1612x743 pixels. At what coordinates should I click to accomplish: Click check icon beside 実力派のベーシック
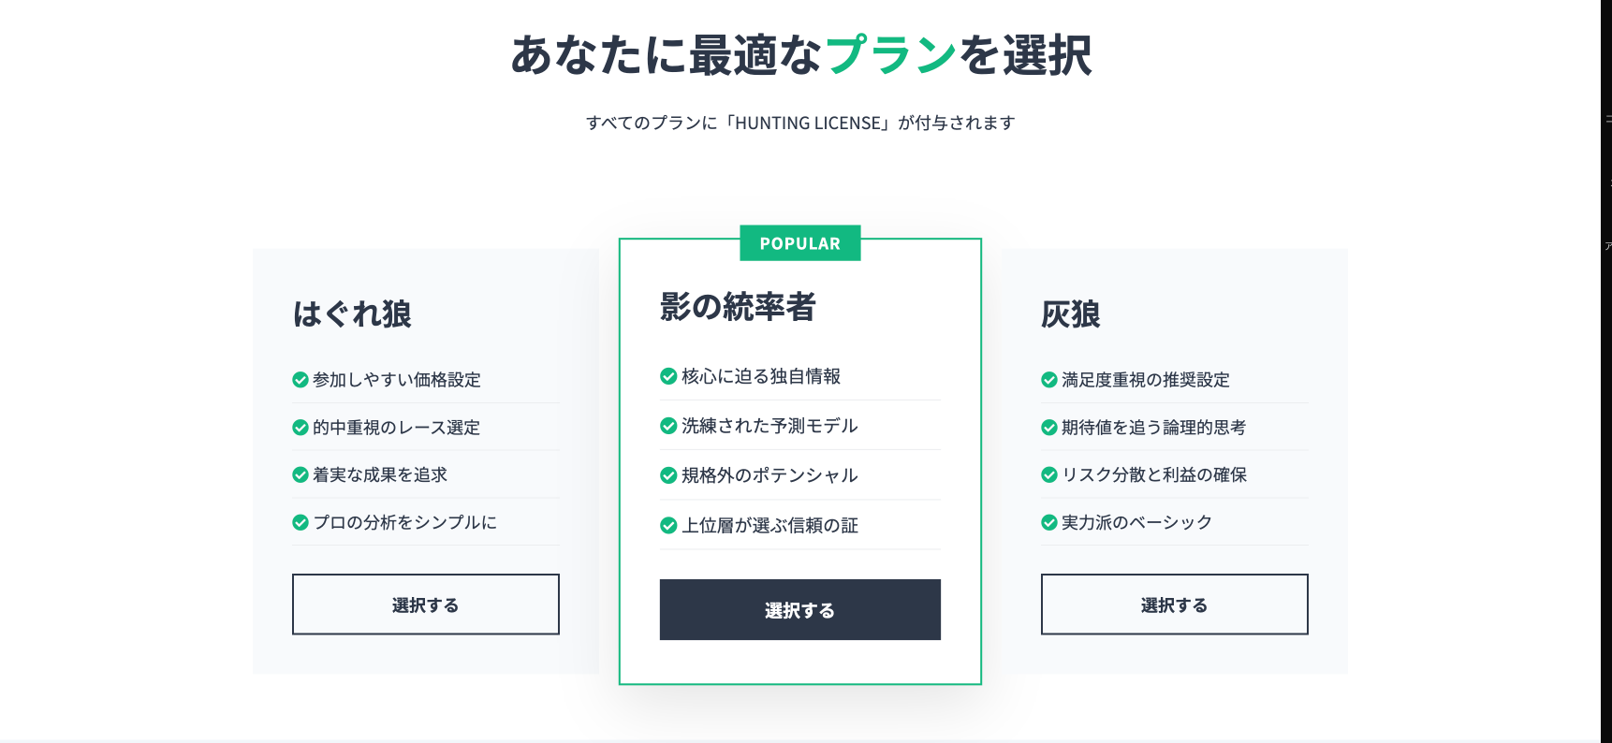pyautogui.click(x=1049, y=522)
